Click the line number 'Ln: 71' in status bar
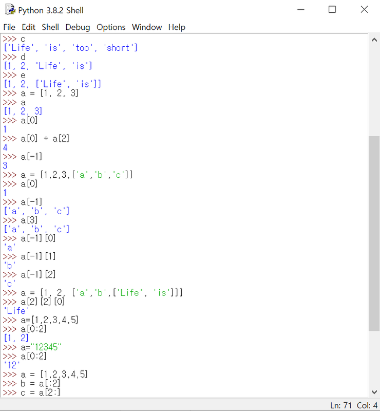 pos(340,405)
